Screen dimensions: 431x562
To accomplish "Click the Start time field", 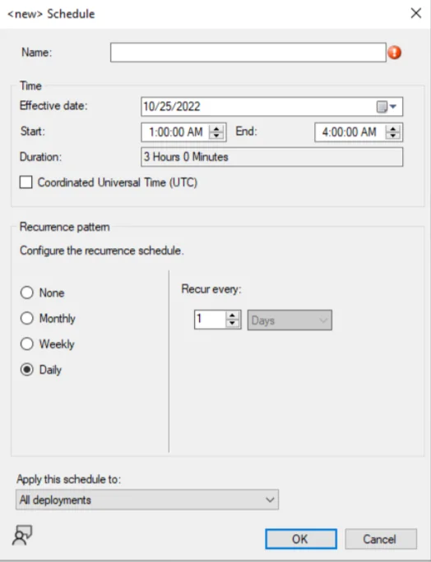I will (x=176, y=132).
